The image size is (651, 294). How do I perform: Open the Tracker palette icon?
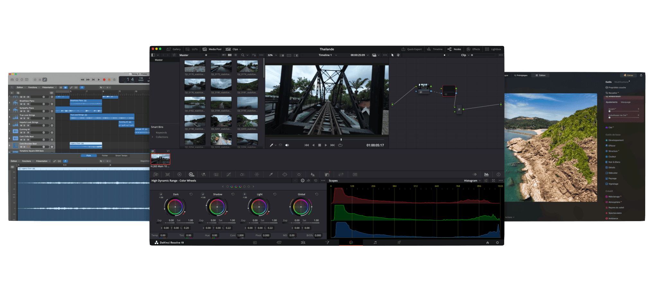299,175
